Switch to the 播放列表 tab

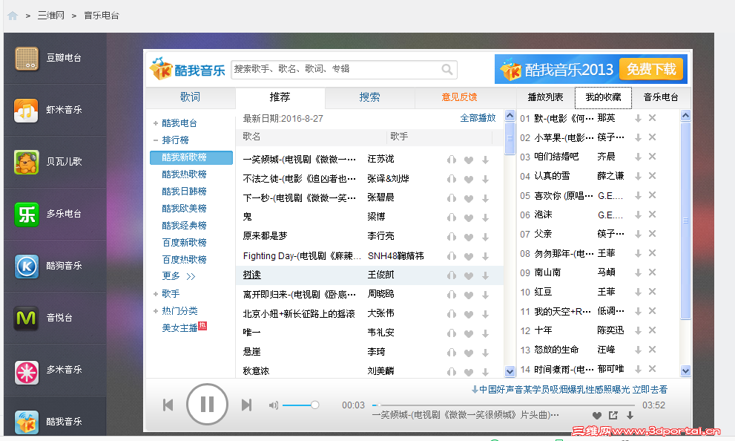[545, 97]
